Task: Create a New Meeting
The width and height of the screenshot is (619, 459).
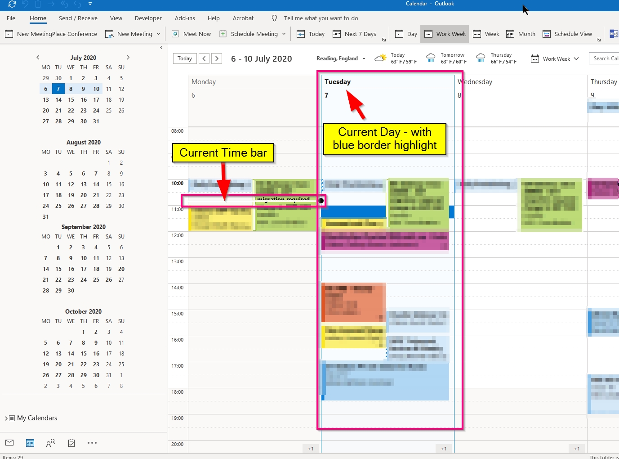Action: coord(129,34)
